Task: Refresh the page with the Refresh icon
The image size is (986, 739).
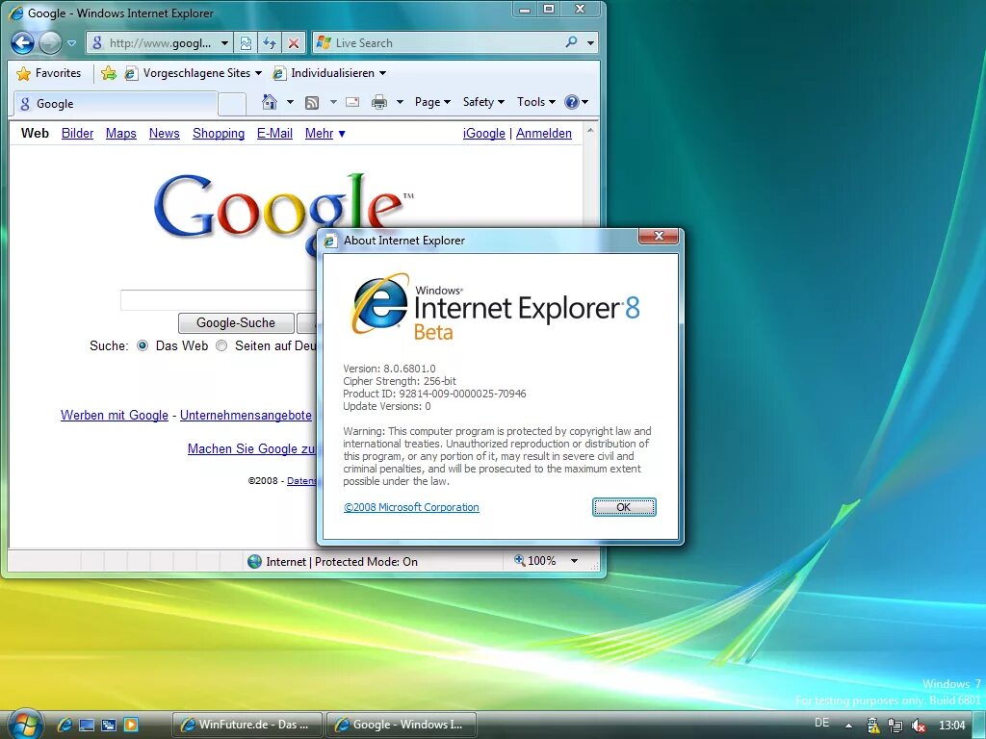Action: point(270,42)
